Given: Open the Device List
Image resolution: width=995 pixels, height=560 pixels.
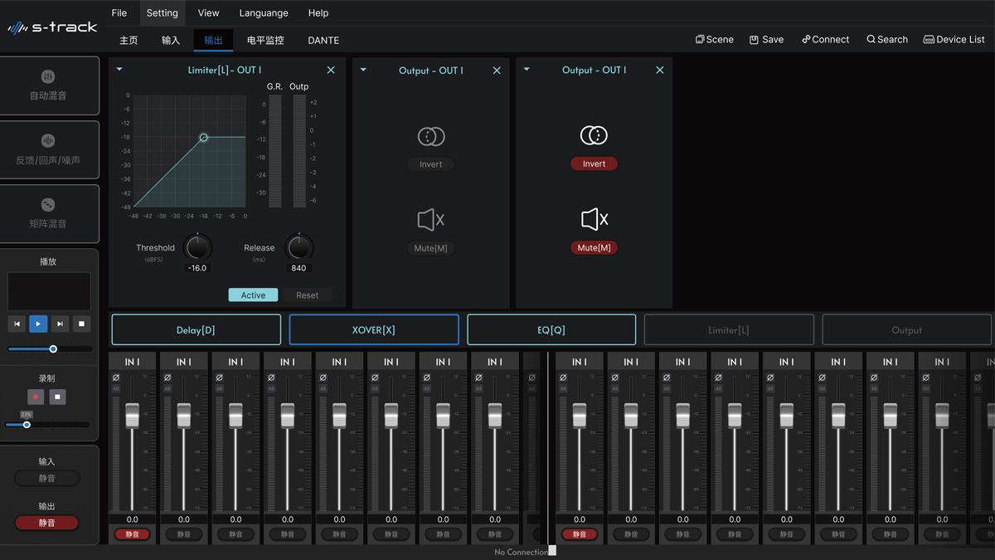Looking at the screenshot, I should click(x=954, y=40).
